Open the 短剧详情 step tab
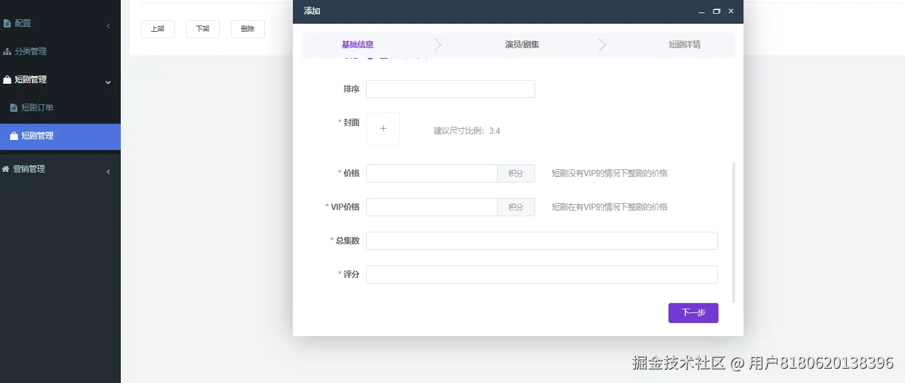905x383 pixels. point(683,44)
